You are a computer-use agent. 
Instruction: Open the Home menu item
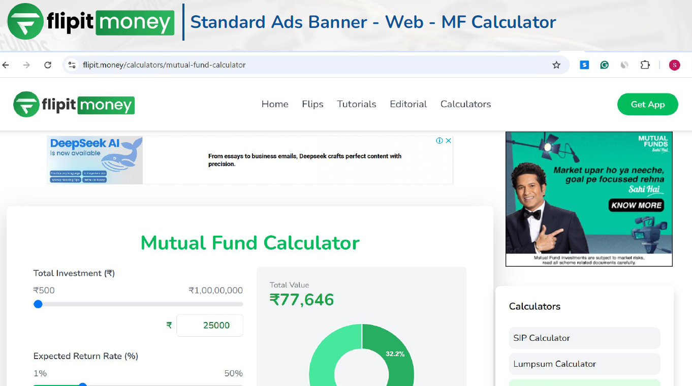click(x=275, y=104)
